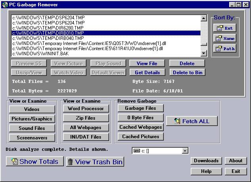Select c:\WINDOWS\TEMP\DIRB040.TMP in the list
The image size is (251, 182).
(106, 38)
